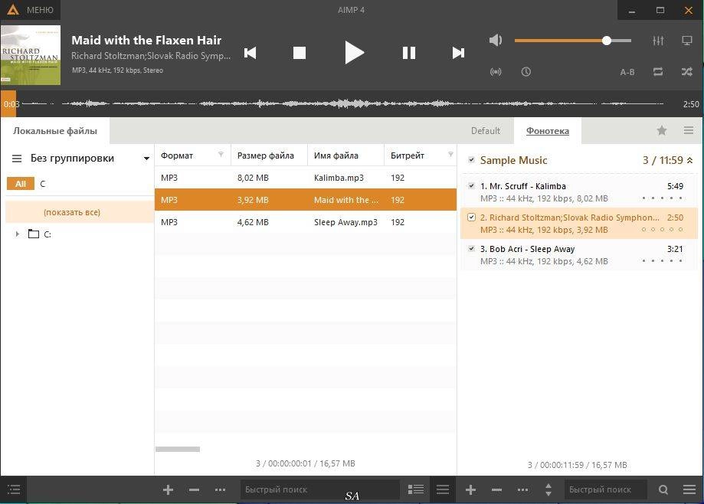Remove from library with minus icon
This screenshot has height=504, width=704.
194,489
